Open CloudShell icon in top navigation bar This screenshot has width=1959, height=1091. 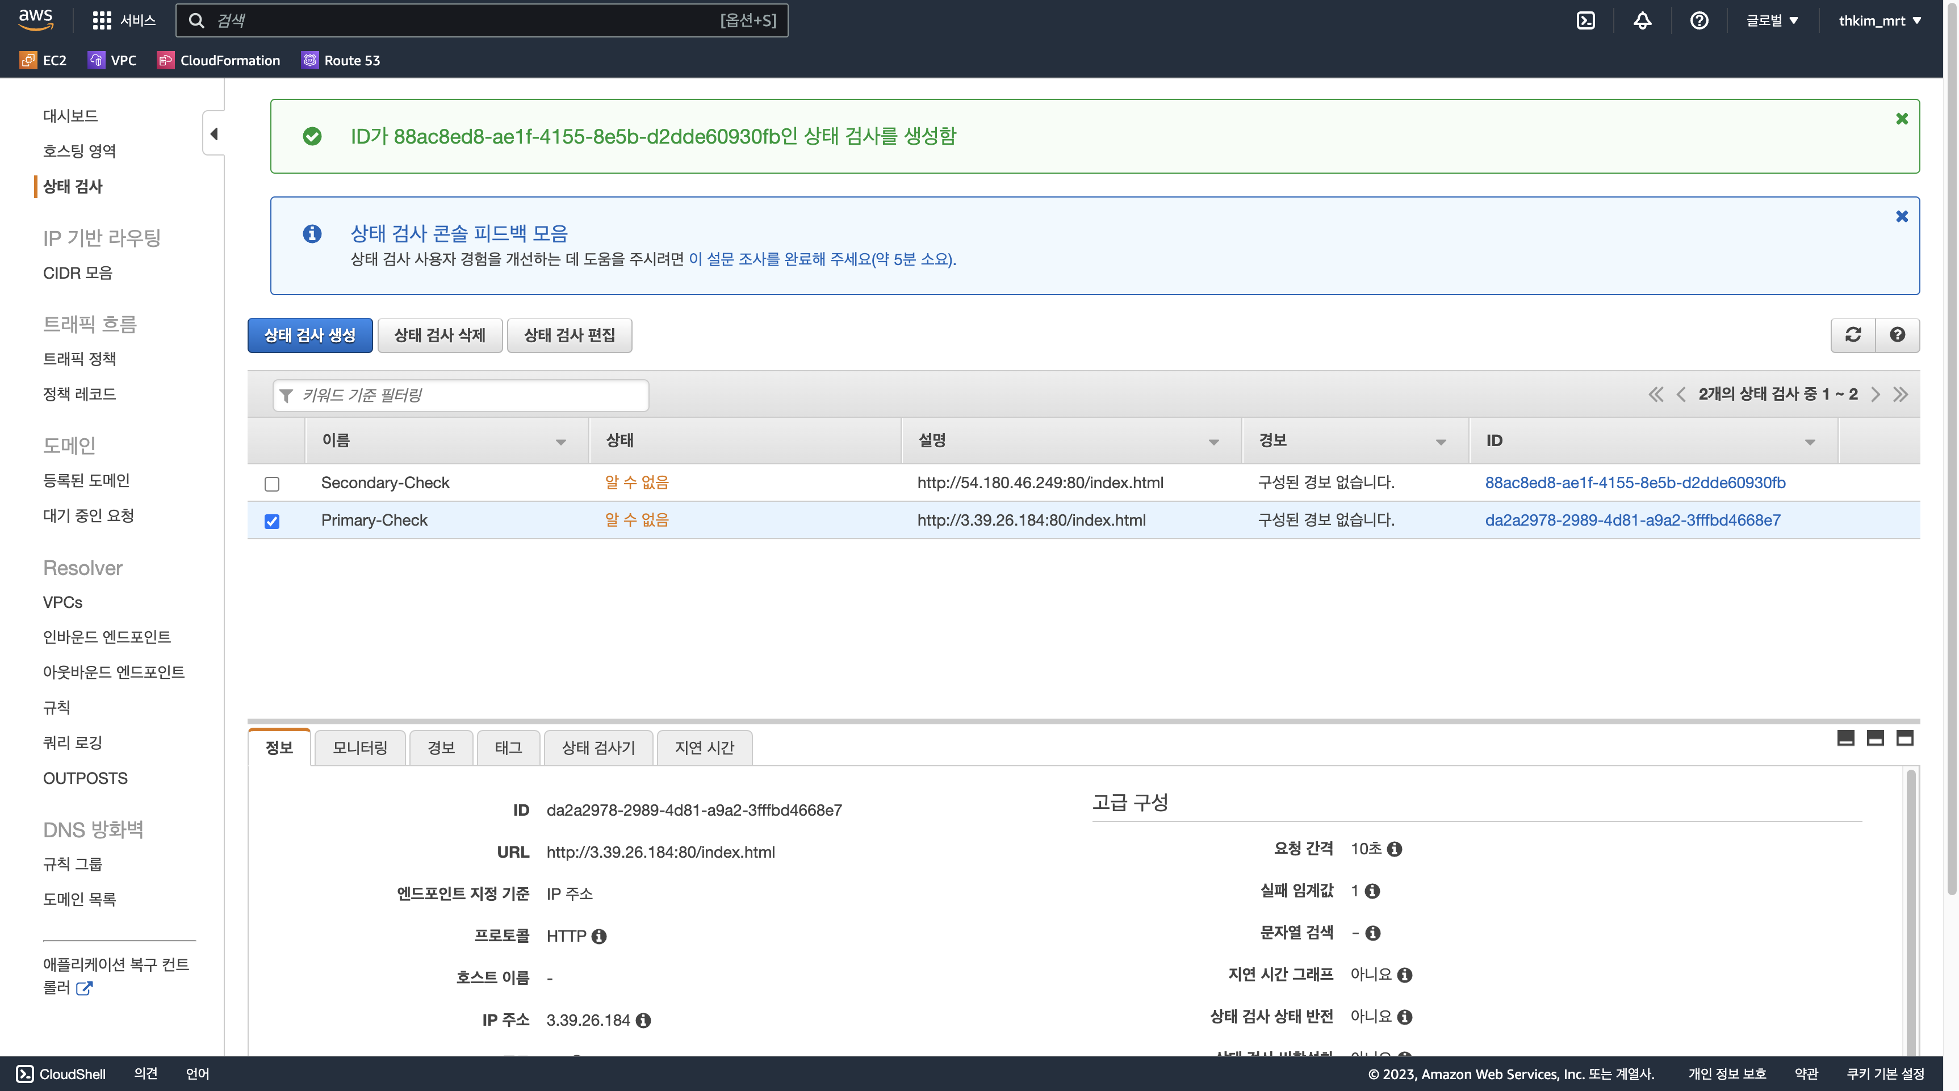coord(1585,20)
